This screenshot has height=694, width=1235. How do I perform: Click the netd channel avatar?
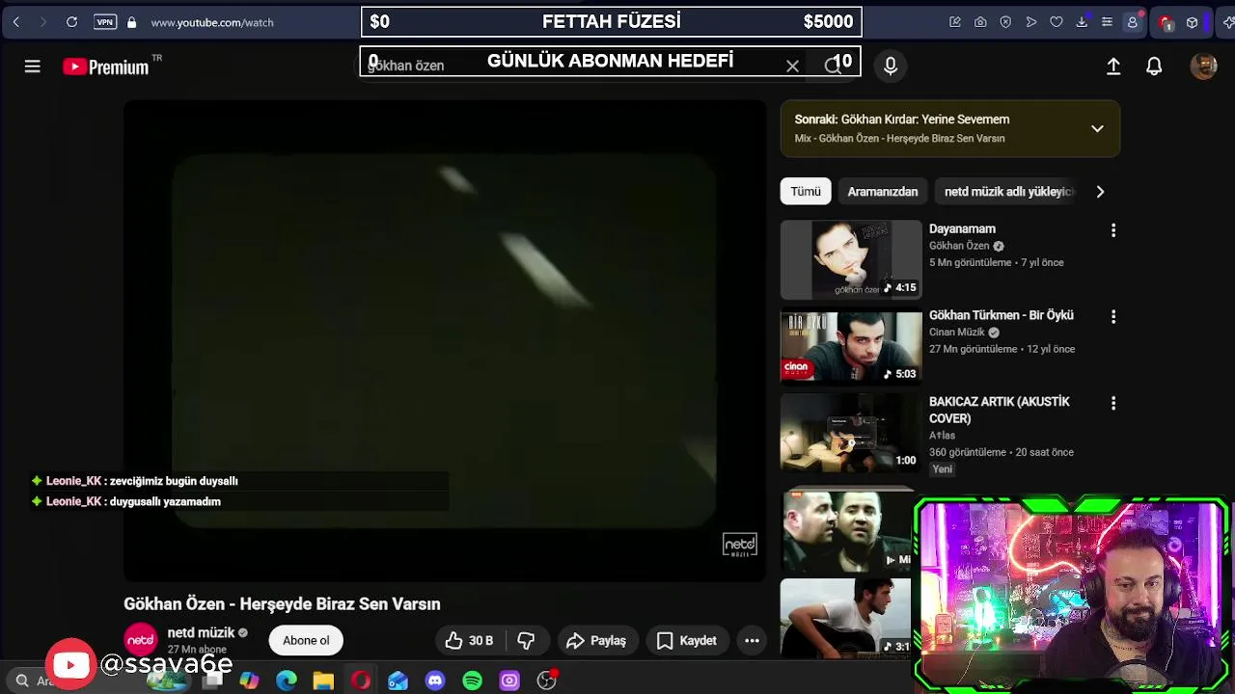[140, 640]
